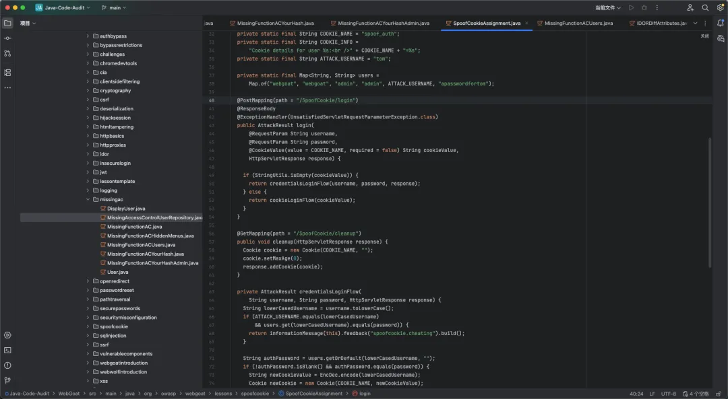Switch to IDORDiffAttributes.java tab
728x399 pixels.
point(659,23)
